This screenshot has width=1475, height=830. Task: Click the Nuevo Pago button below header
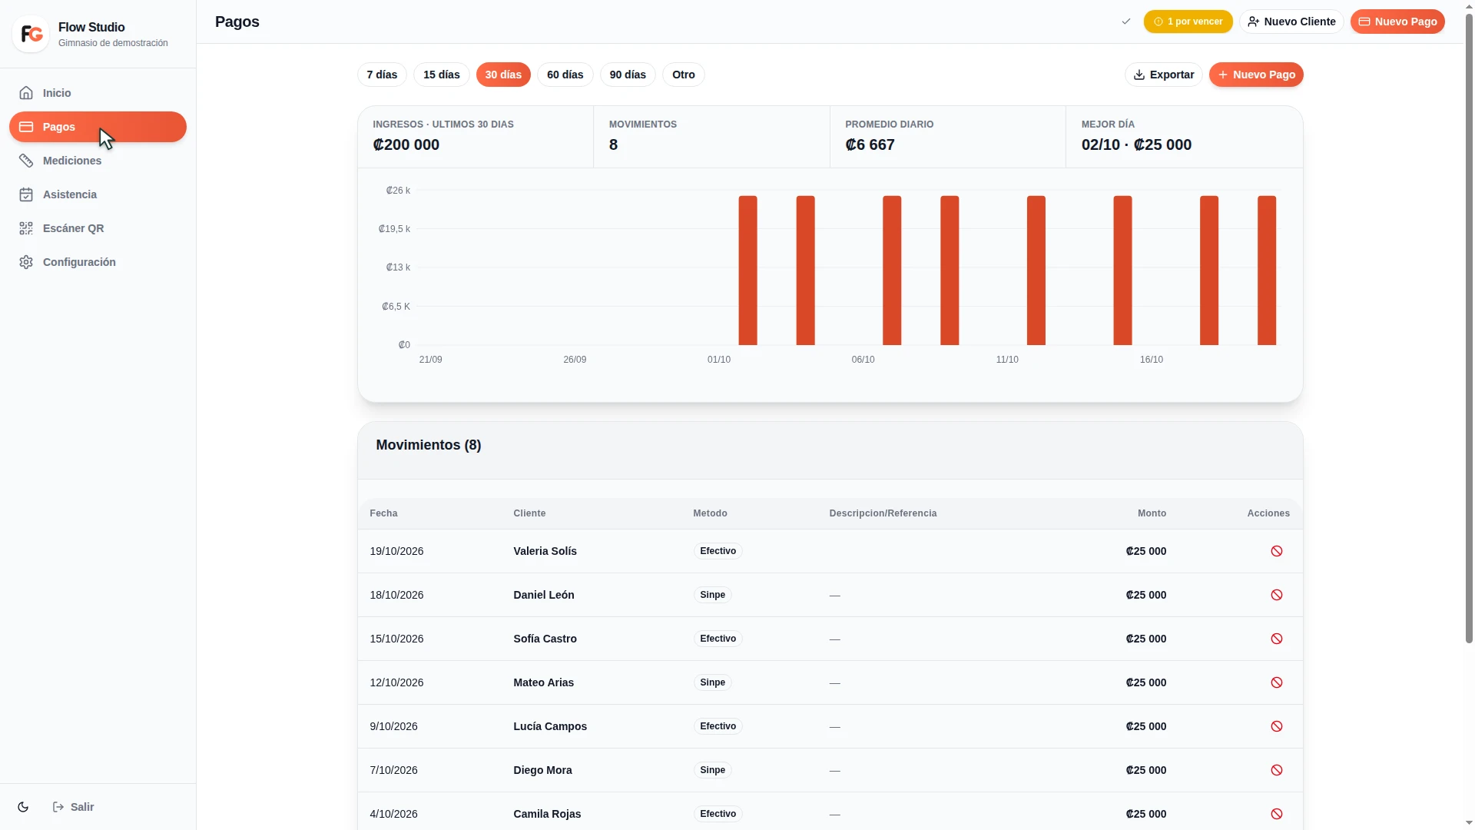coord(1256,75)
